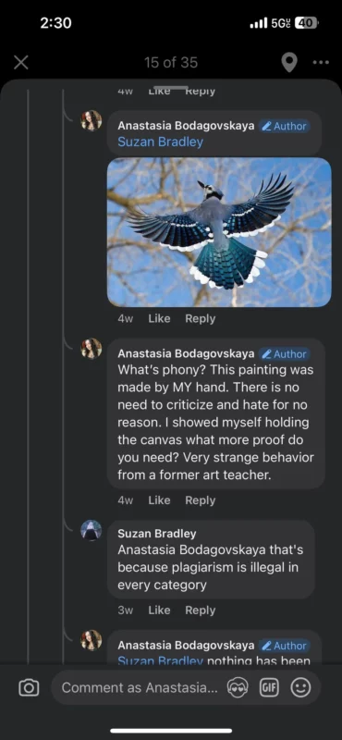Open the avatar sticker picker icon
Image resolution: width=342 pixels, height=740 pixels.
(x=237, y=687)
